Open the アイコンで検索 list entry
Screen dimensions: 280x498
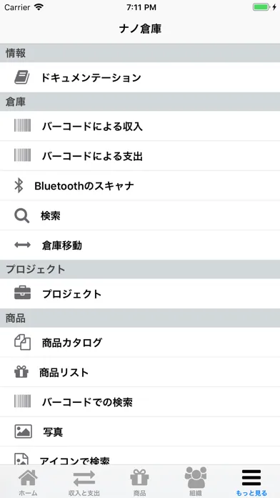(140, 456)
